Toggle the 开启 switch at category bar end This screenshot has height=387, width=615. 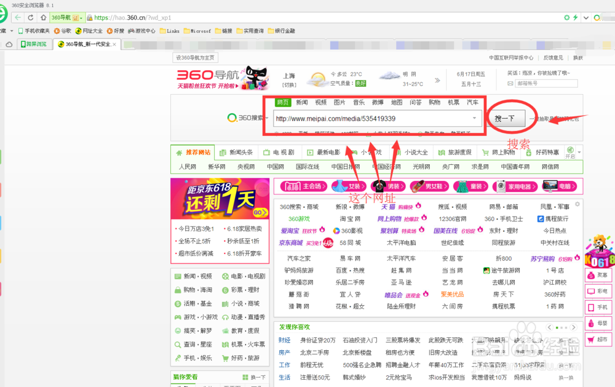tap(570, 153)
